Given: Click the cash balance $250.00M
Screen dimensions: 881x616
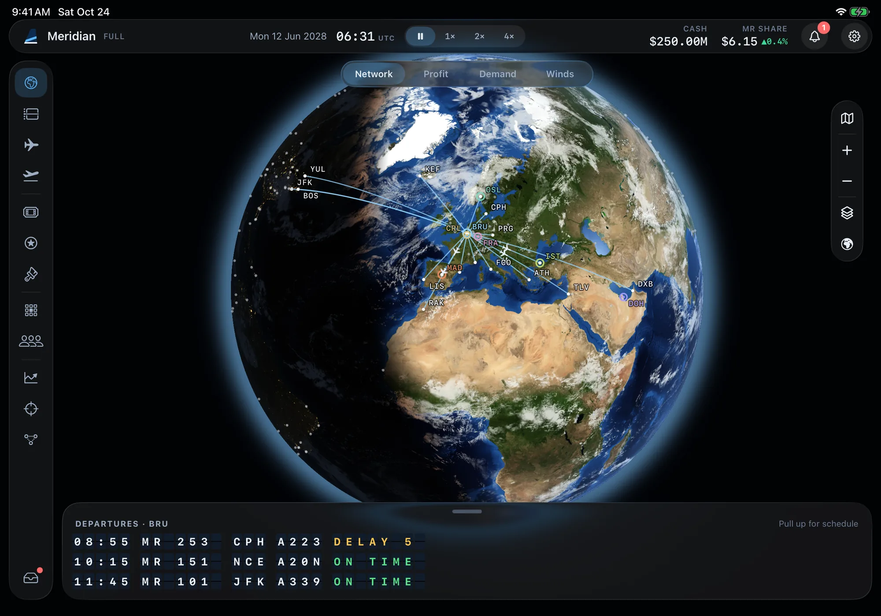Looking at the screenshot, I should coord(678,42).
